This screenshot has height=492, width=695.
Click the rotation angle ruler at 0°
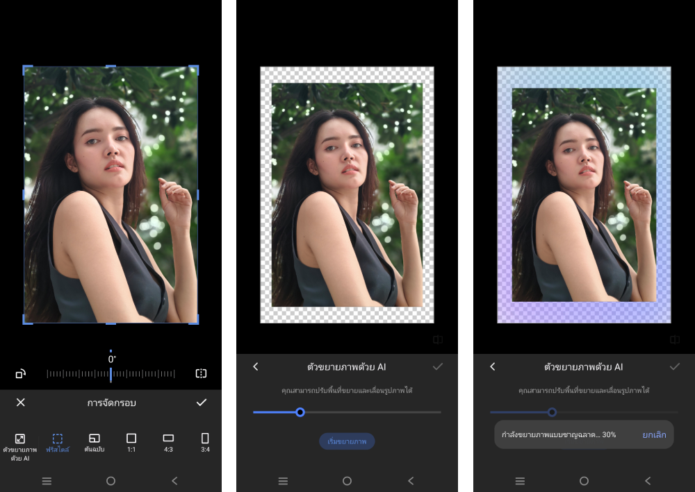coord(111,374)
